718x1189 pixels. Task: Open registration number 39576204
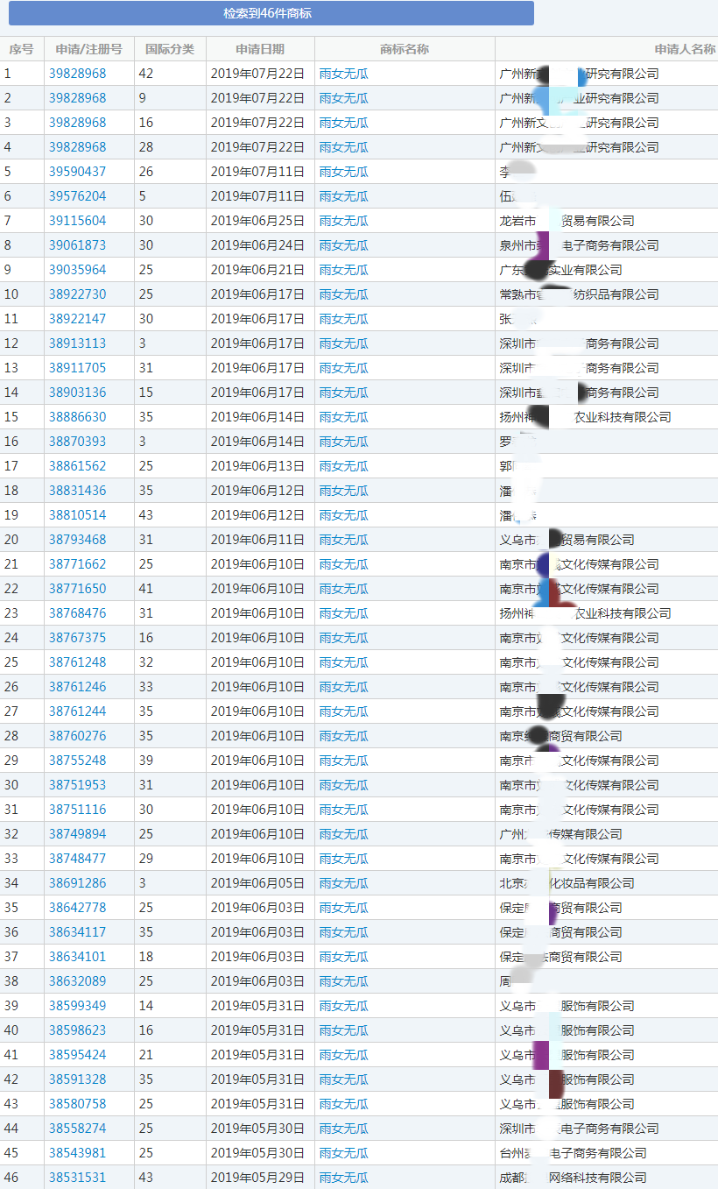click(x=77, y=196)
